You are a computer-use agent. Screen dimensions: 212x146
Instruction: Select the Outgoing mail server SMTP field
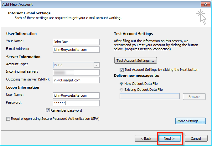tap(76, 80)
